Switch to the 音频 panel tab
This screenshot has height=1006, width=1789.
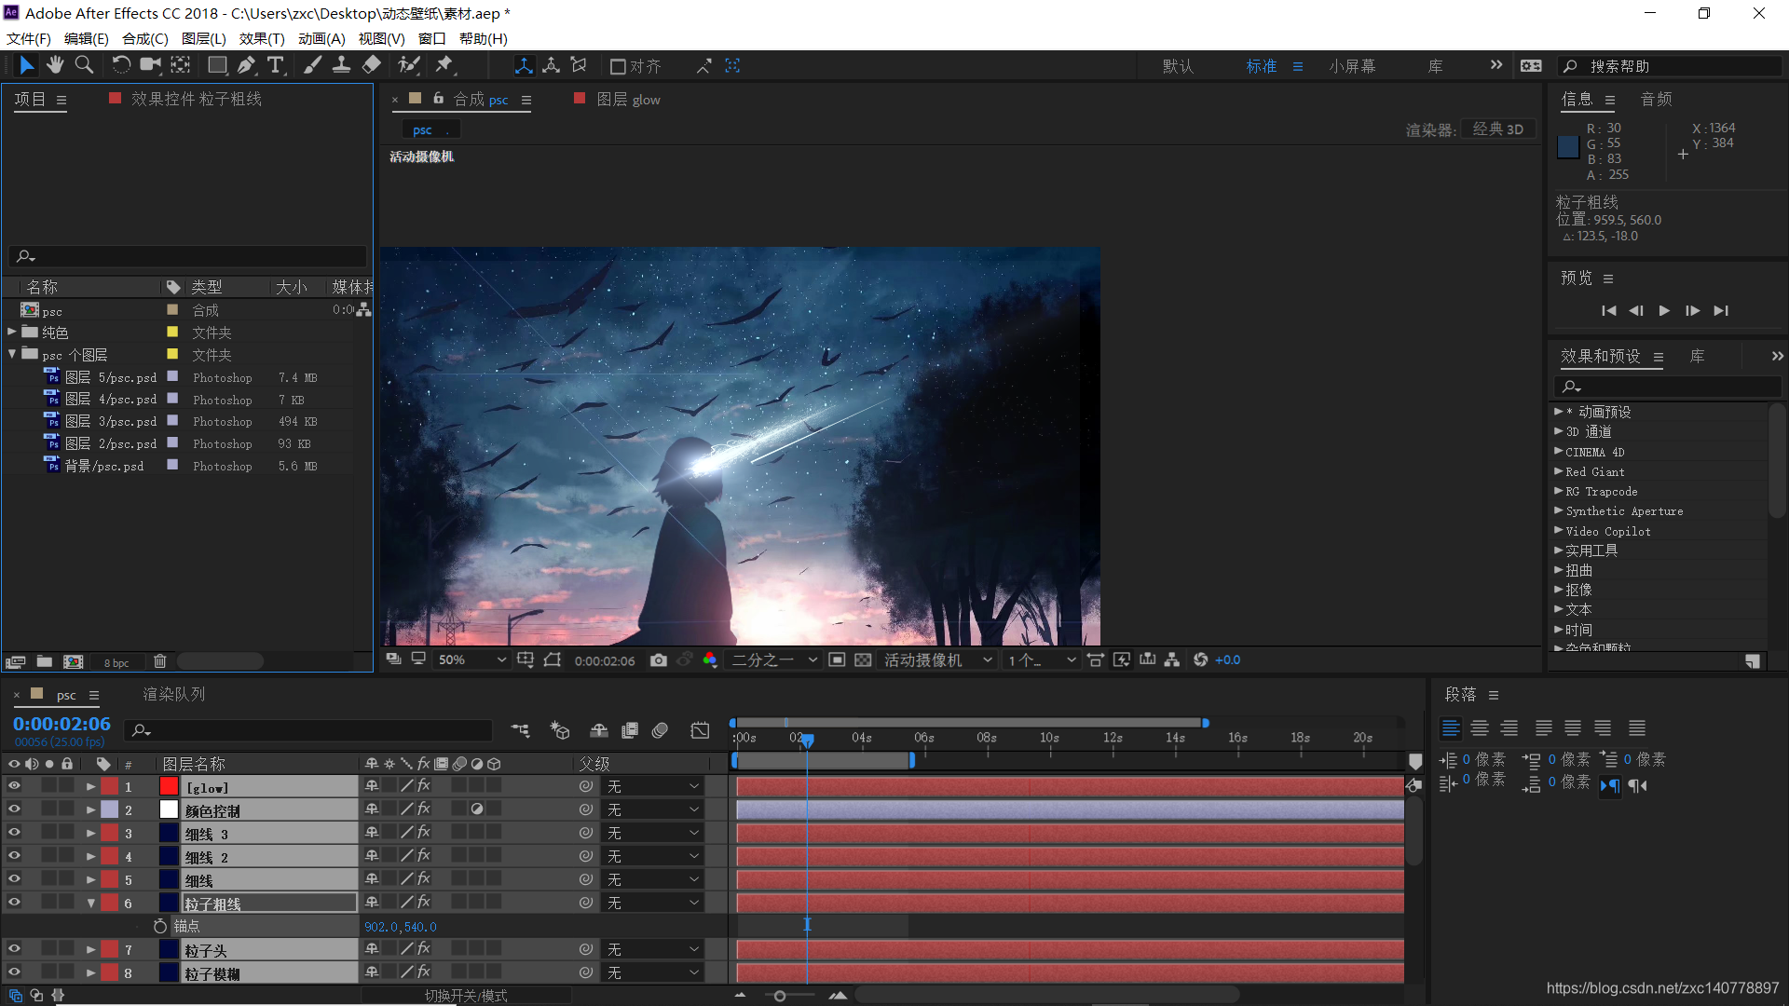pos(1657,99)
